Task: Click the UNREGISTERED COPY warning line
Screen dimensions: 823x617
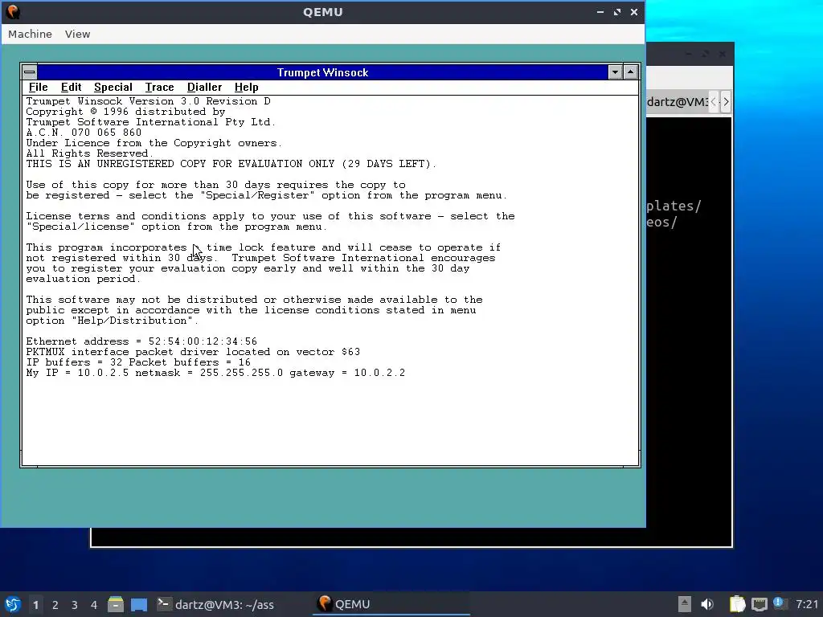Action: (231, 164)
